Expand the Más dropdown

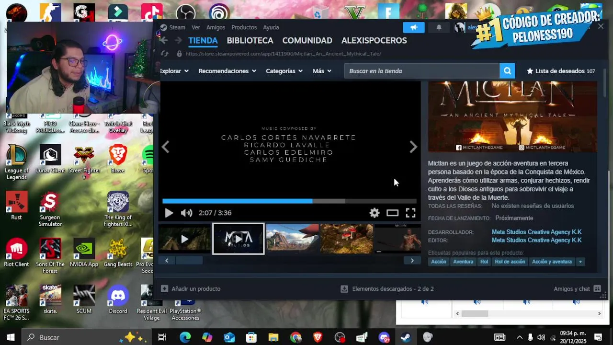[x=322, y=71]
